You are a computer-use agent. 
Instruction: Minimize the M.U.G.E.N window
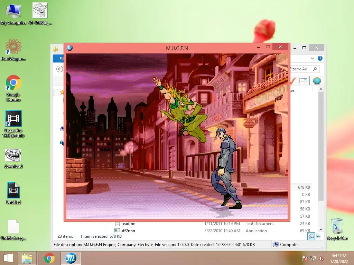[x=259, y=47]
